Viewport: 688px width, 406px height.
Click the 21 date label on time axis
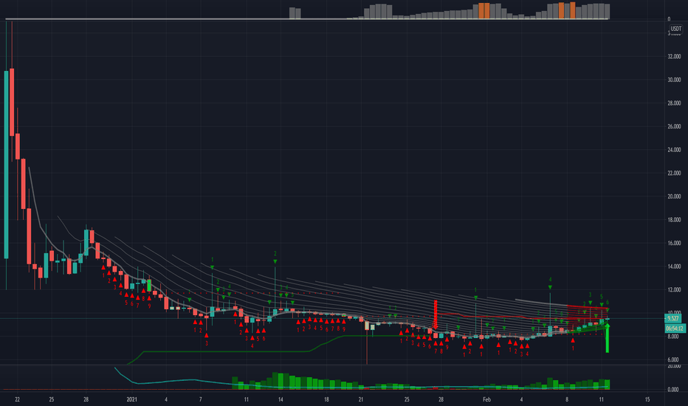pos(361,399)
